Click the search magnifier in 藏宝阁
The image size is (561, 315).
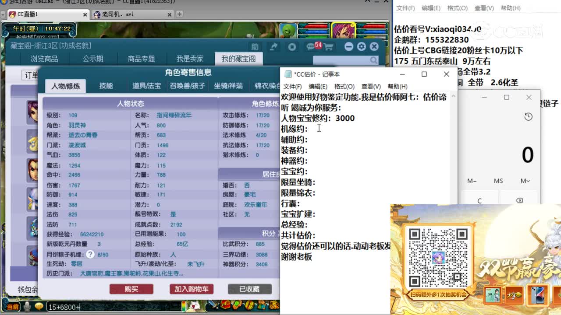(373, 60)
